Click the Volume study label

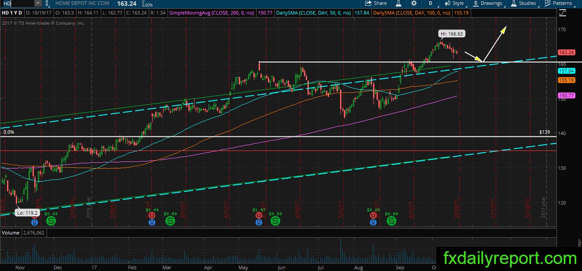11,232
